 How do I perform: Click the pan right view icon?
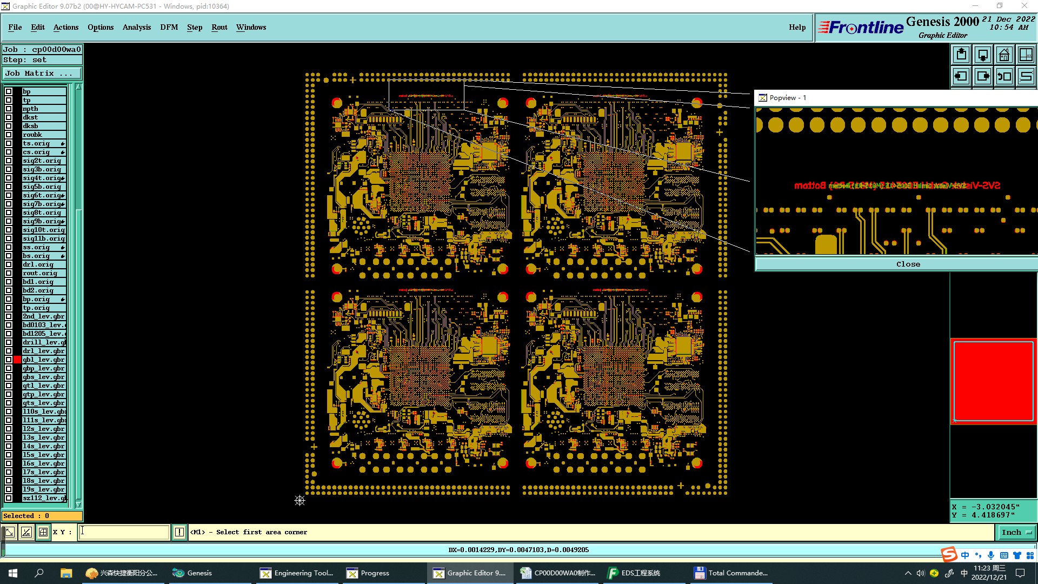[x=983, y=76]
